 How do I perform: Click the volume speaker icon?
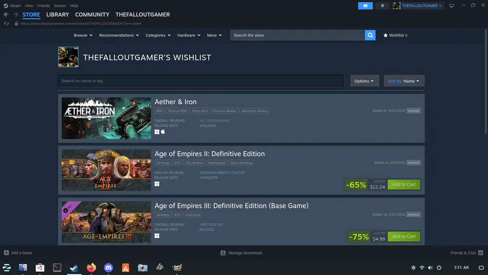430,267
